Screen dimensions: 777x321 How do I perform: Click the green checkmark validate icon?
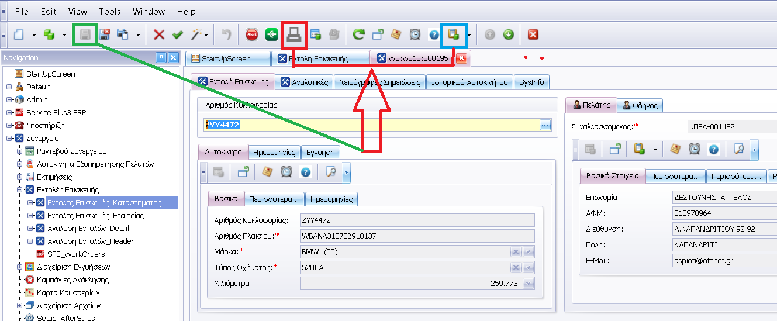click(177, 34)
